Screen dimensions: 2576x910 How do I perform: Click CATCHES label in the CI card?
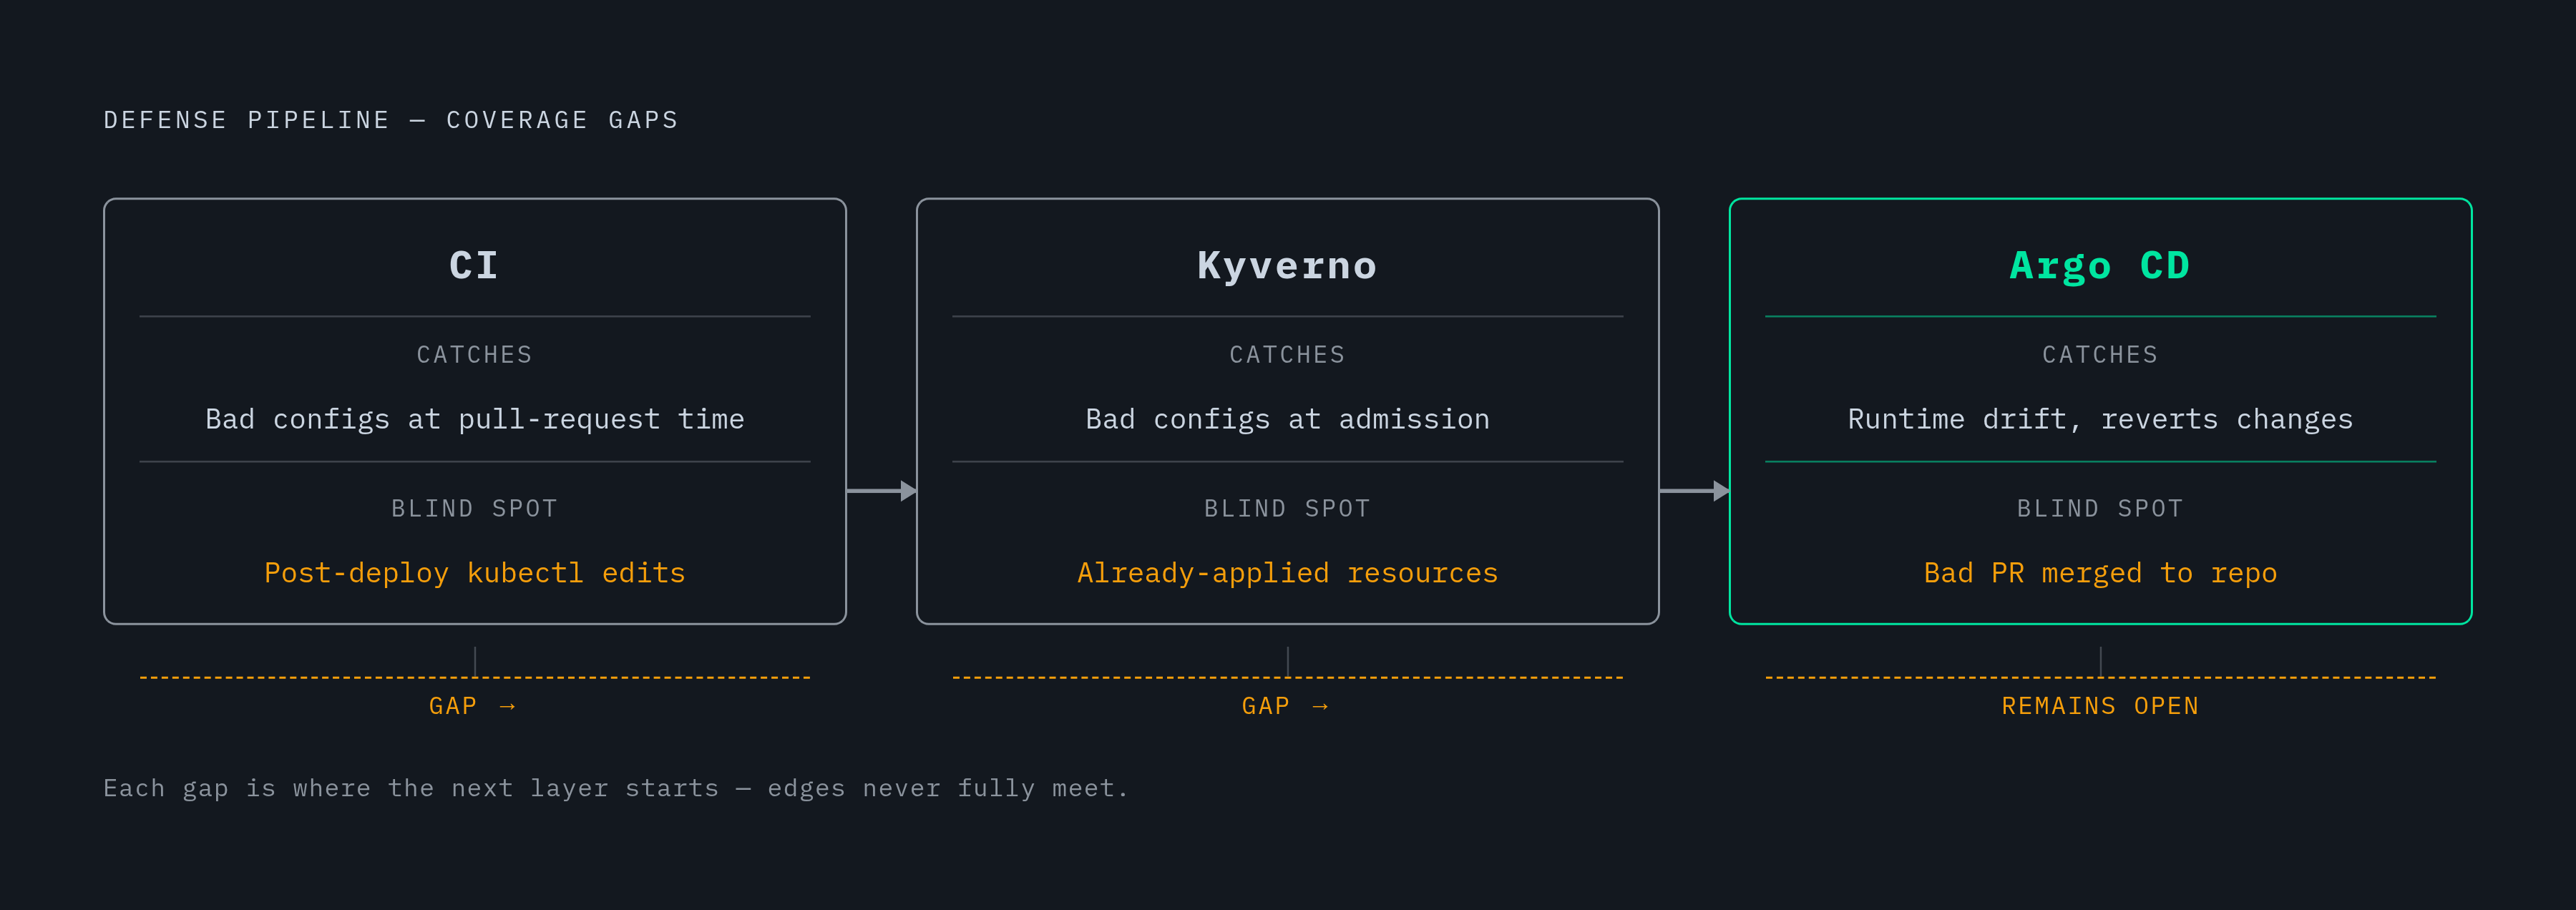474,355
